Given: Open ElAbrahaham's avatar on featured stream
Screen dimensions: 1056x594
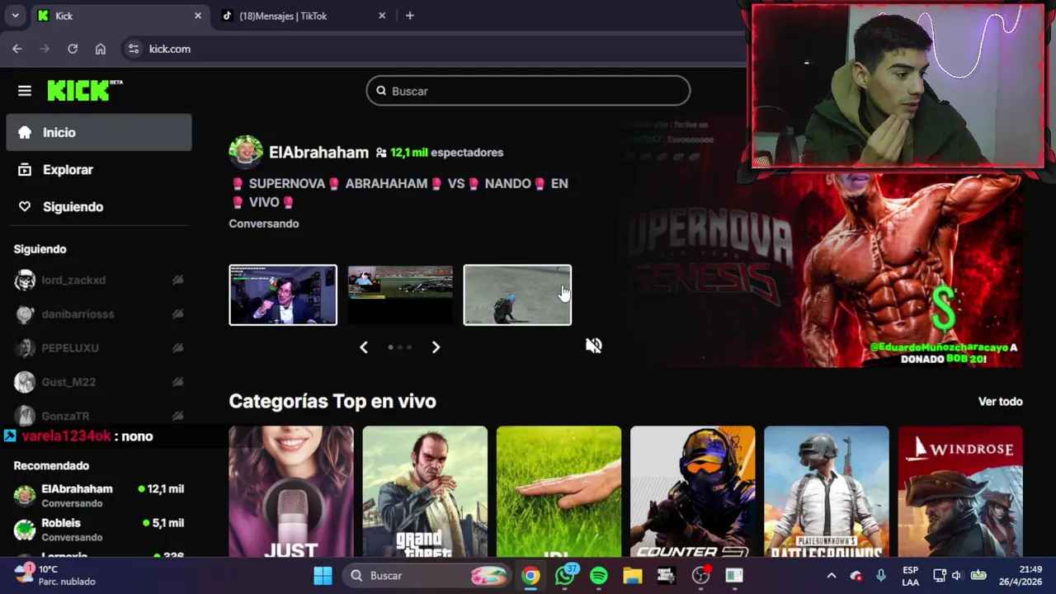Looking at the screenshot, I should (x=246, y=153).
